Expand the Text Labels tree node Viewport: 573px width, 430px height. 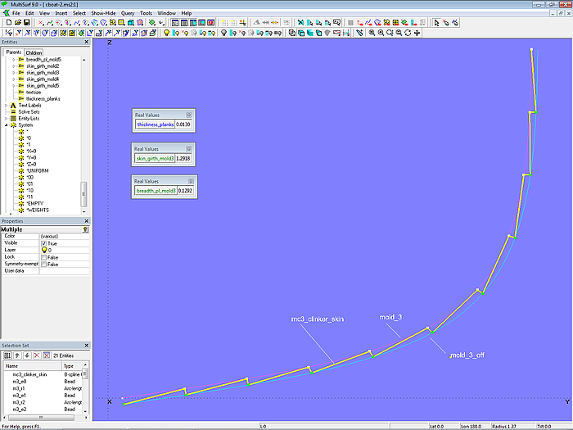coord(6,106)
